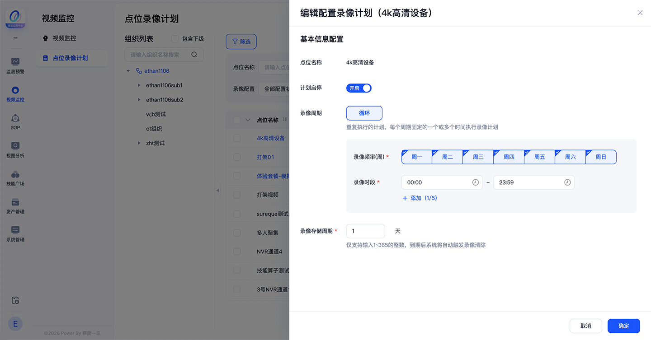
Task: Click 确定 to save the plan
Action: [x=624, y=326]
